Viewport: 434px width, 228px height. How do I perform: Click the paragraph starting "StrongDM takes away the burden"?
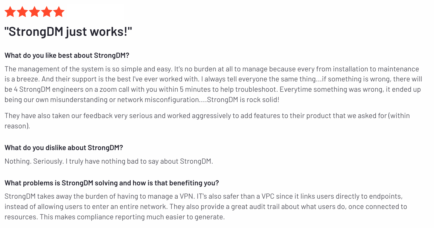pyautogui.click(x=204, y=207)
